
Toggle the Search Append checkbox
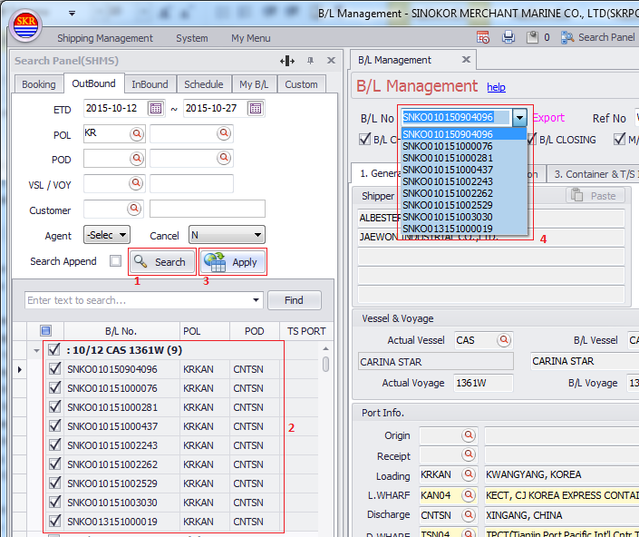pyautogui.click(x=115, y=261)
